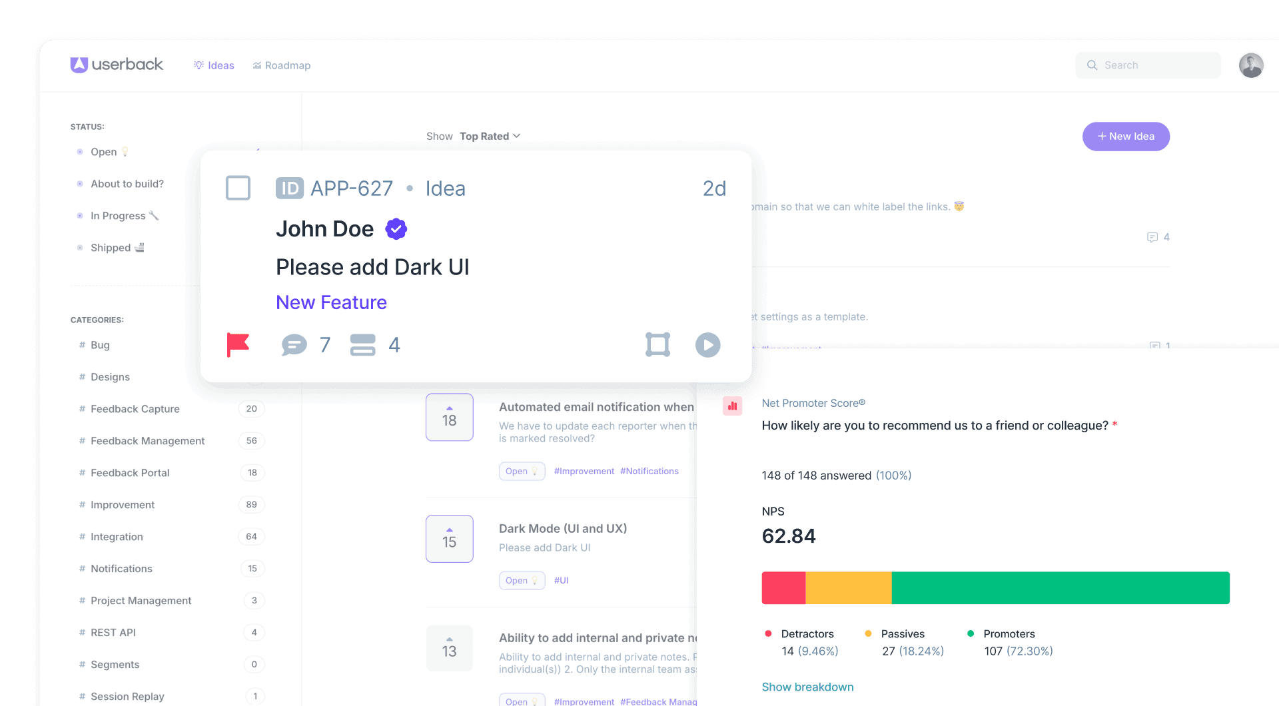Click the search magnifier icon
The image size is (1279, 706).
tap(1092, 65)
